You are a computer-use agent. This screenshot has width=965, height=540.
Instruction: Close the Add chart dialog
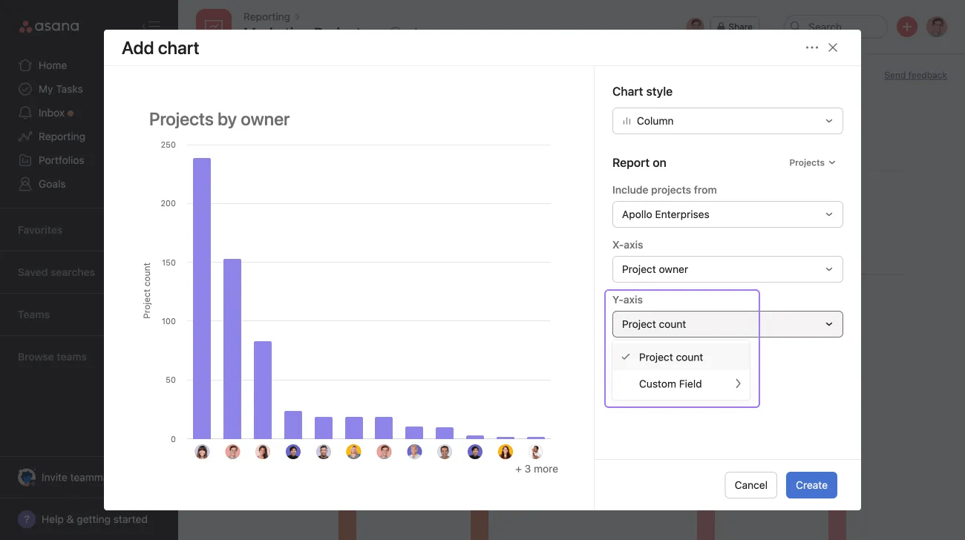point(833,47)
